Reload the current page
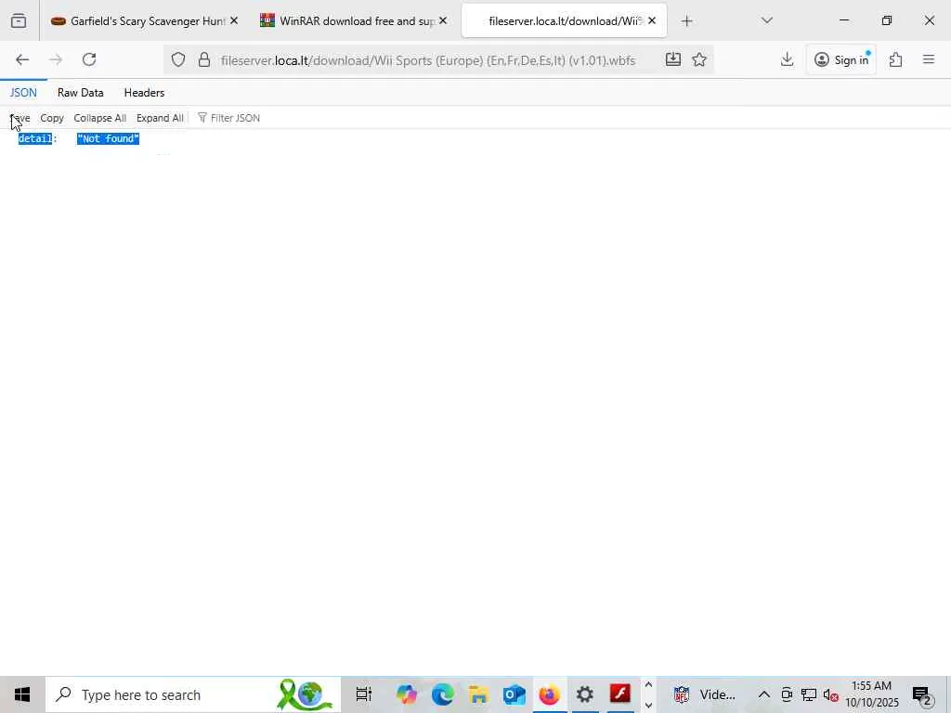The height and width of the screenshot is (713, 951). [89, 59]
